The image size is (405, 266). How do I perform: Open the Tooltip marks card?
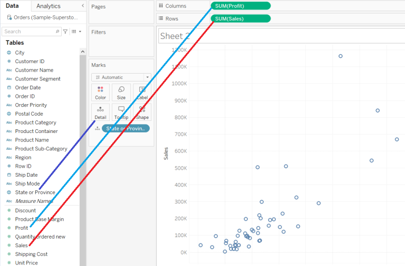coord(121,112)
